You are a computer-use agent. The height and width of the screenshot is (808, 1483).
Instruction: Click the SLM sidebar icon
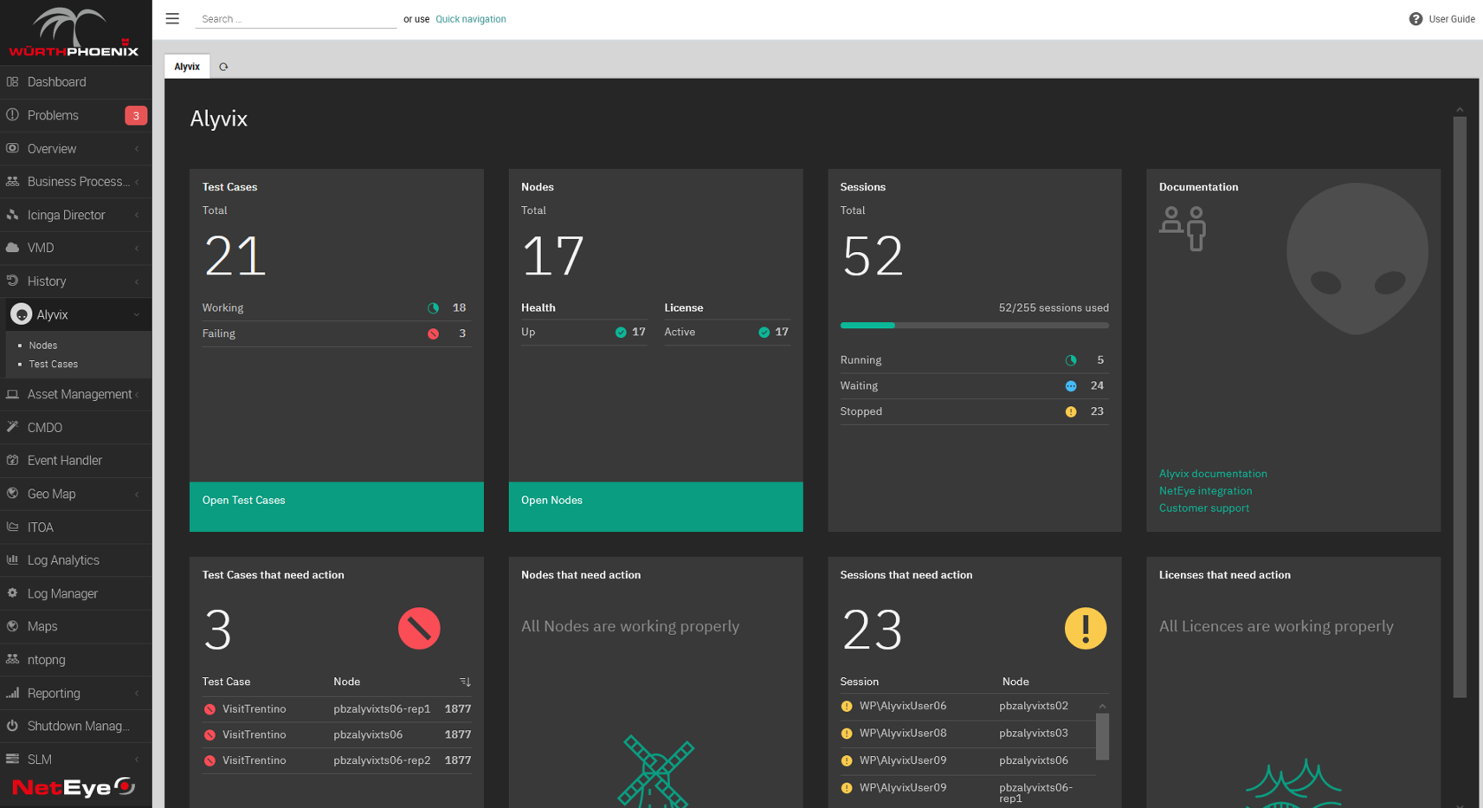12,759
